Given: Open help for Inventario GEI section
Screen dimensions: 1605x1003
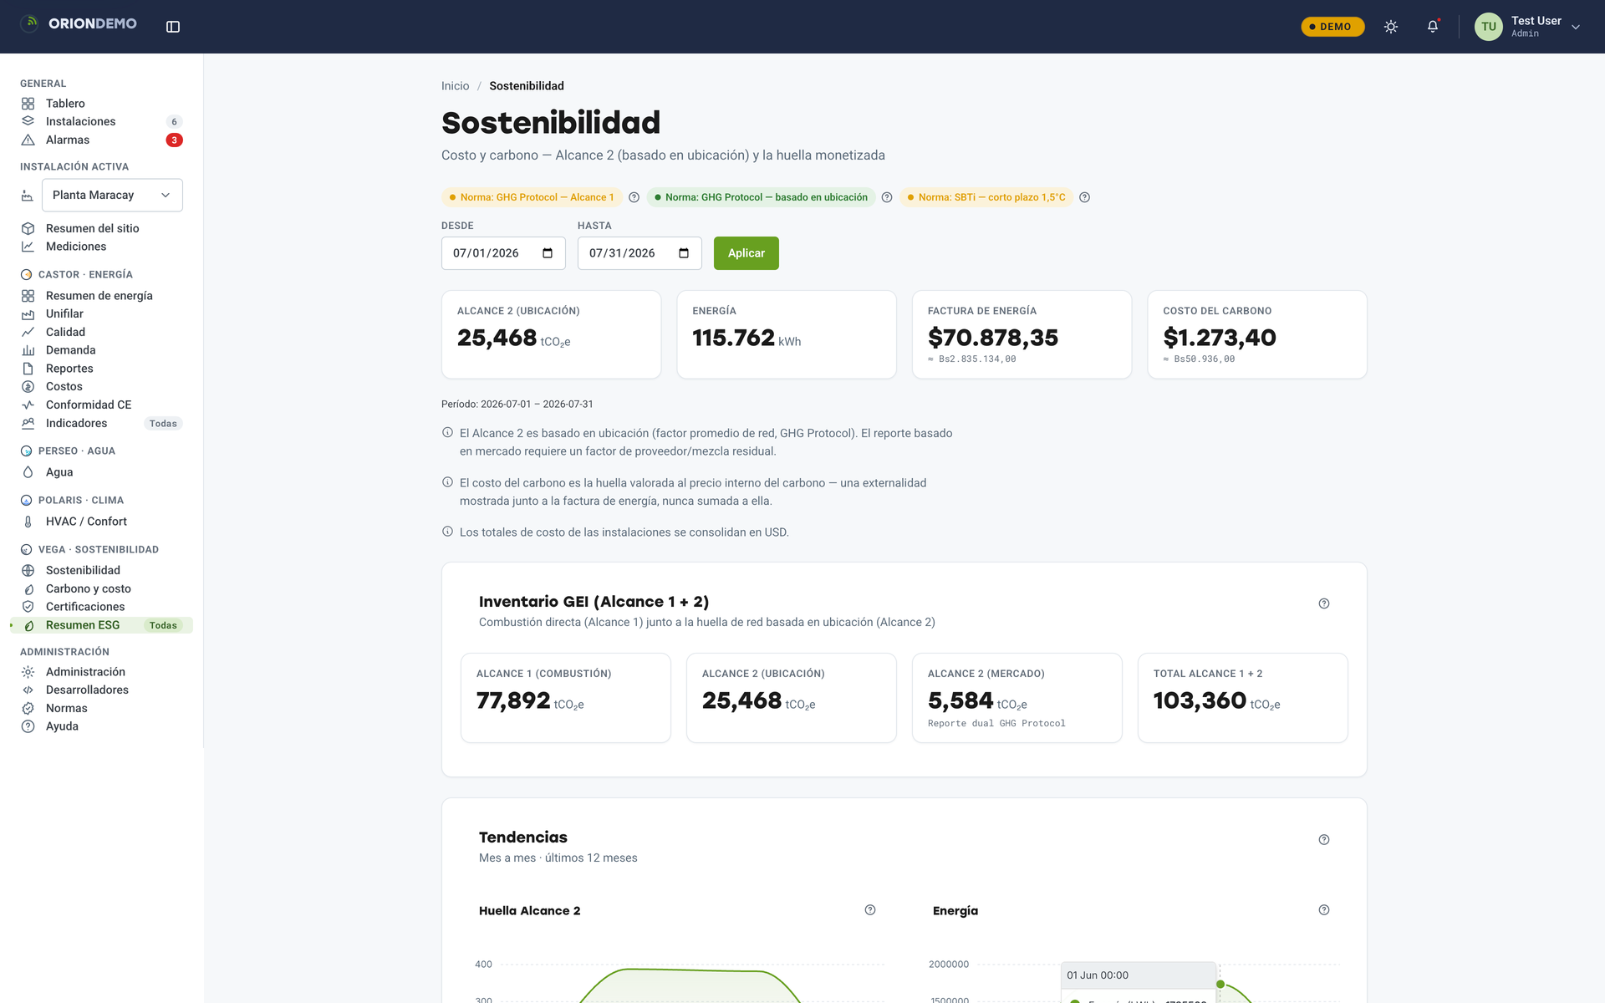Looking at the screenshot, I should click(1324, 603).
